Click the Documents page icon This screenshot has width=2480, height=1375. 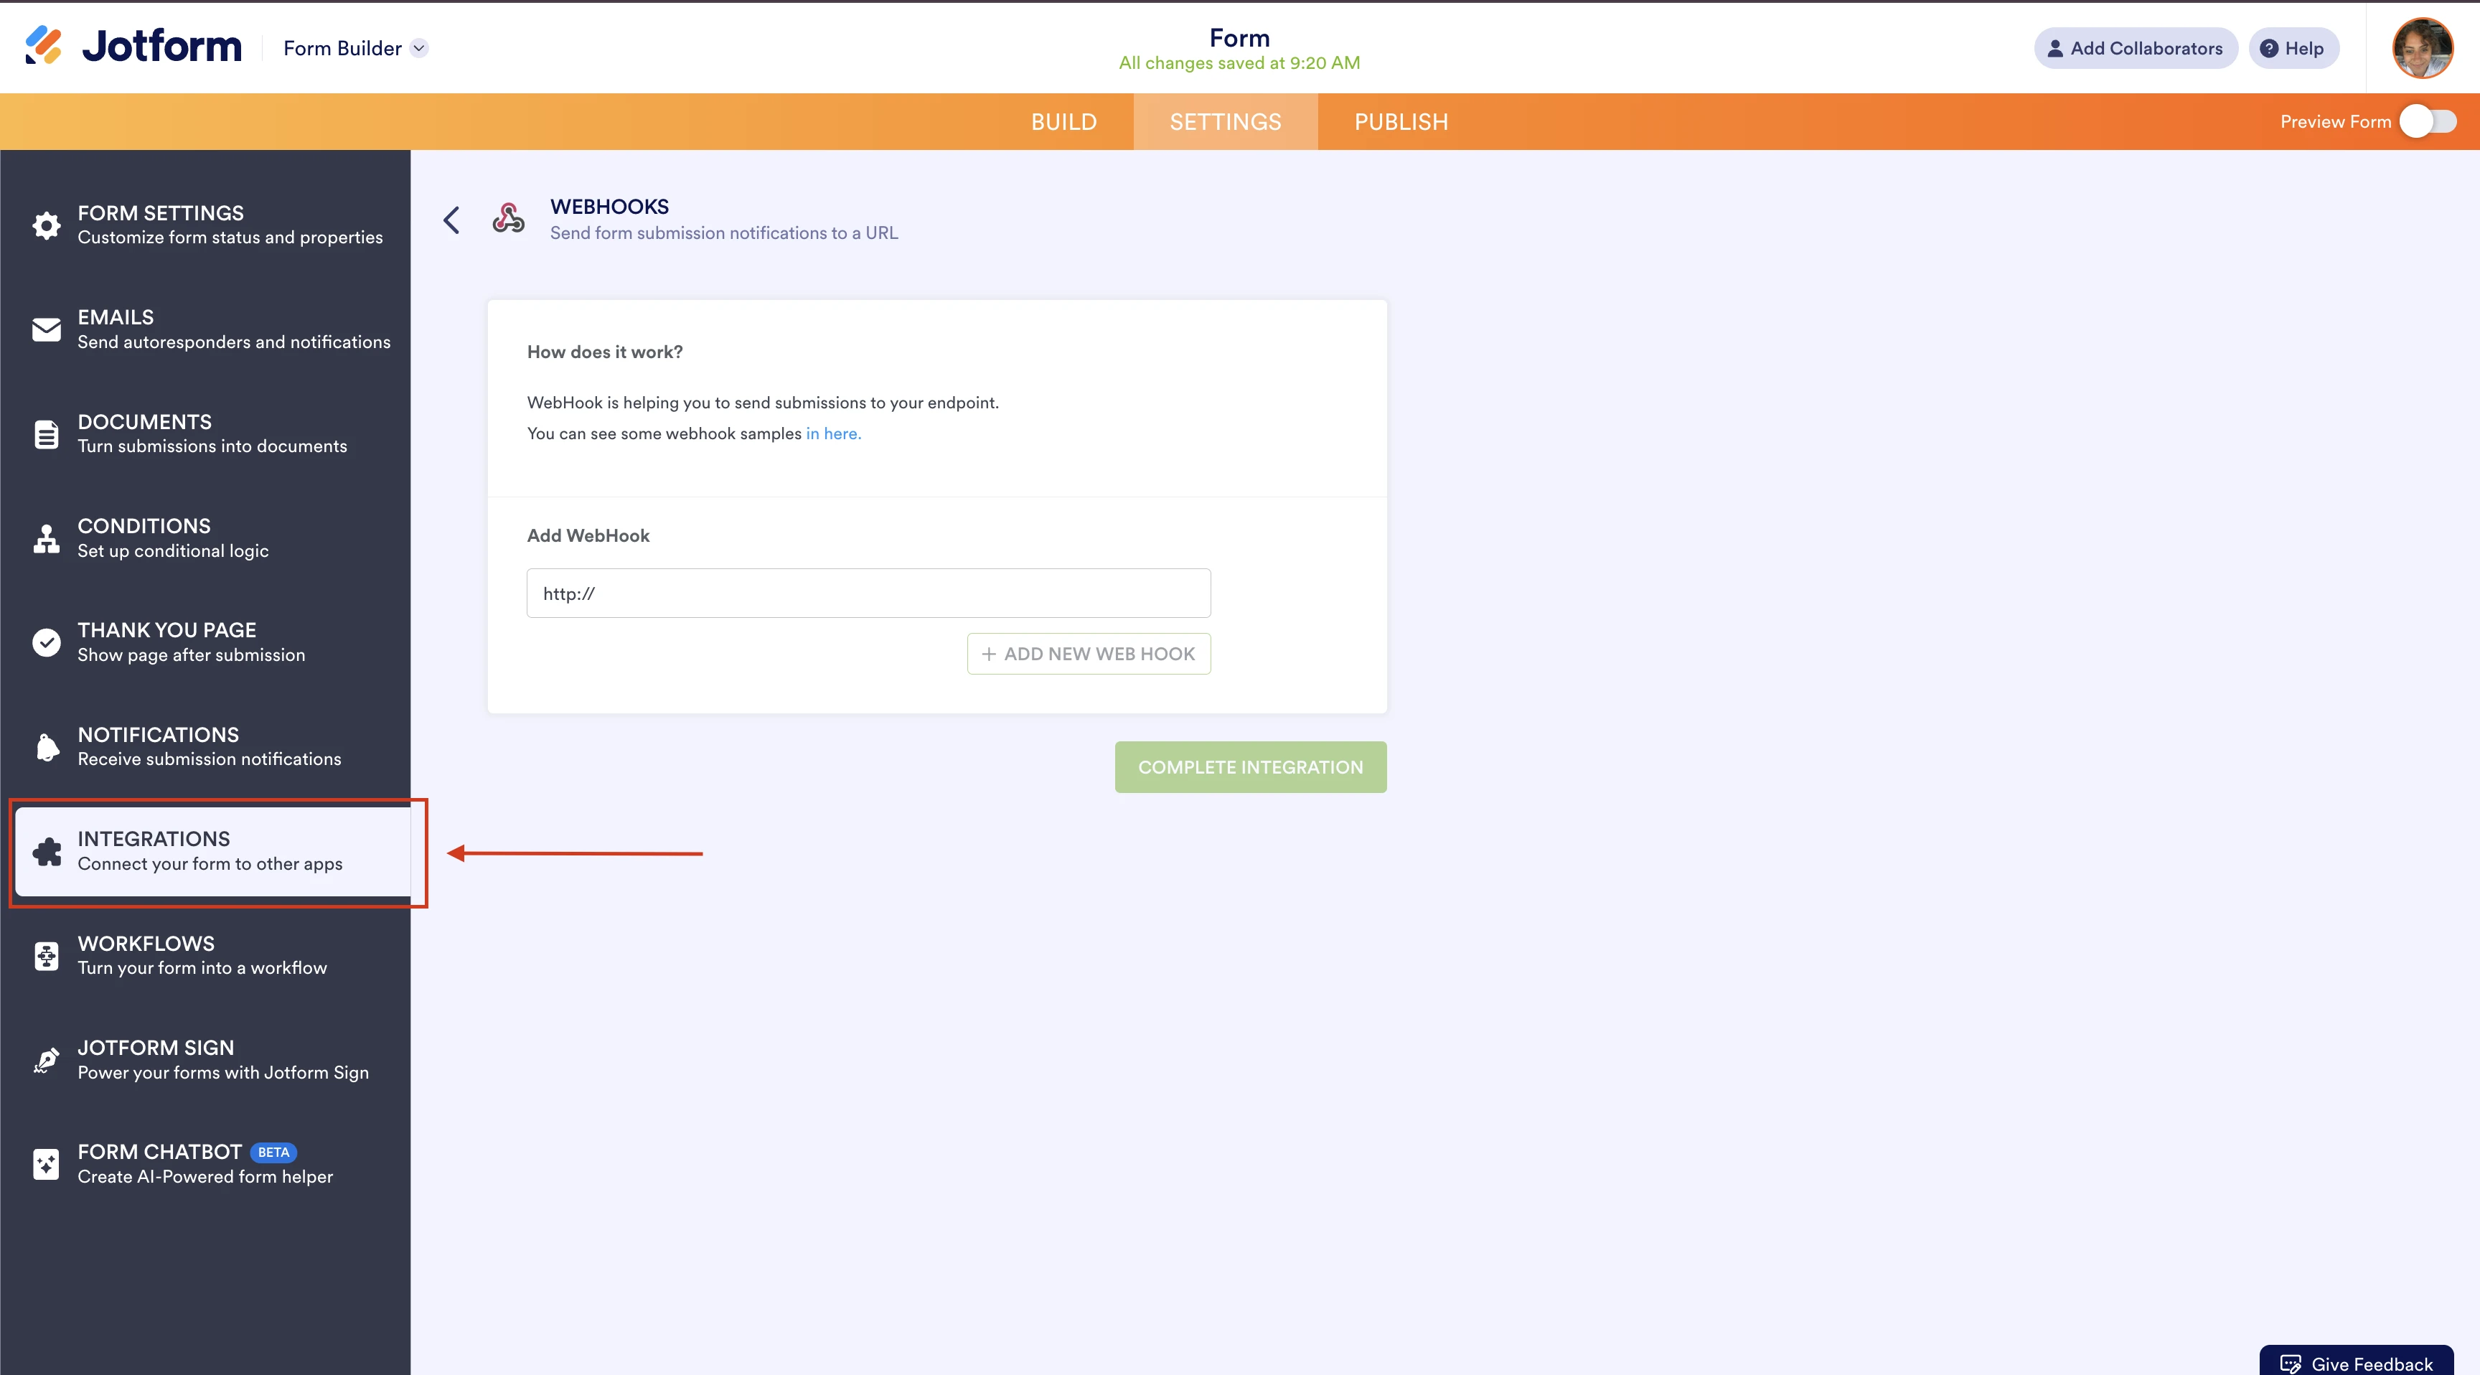[x=45, y=433]
